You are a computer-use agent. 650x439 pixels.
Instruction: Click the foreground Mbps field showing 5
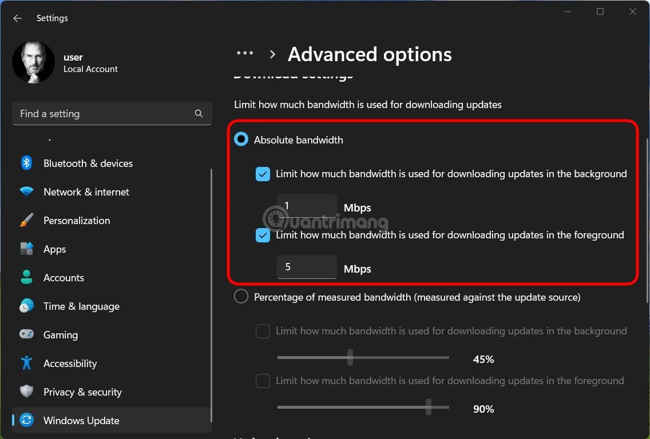(307, 267)
